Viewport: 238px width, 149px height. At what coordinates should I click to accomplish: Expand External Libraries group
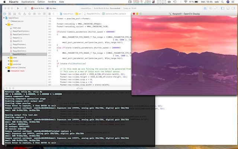[6, 67]
